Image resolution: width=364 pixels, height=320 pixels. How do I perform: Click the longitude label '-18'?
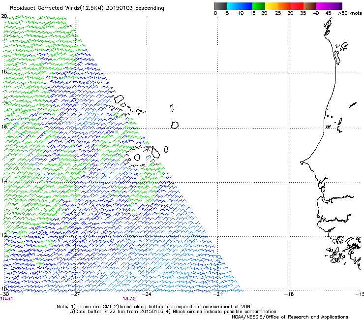(289, 294)
